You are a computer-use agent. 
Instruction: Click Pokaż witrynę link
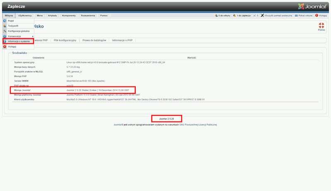click(305, 16)
